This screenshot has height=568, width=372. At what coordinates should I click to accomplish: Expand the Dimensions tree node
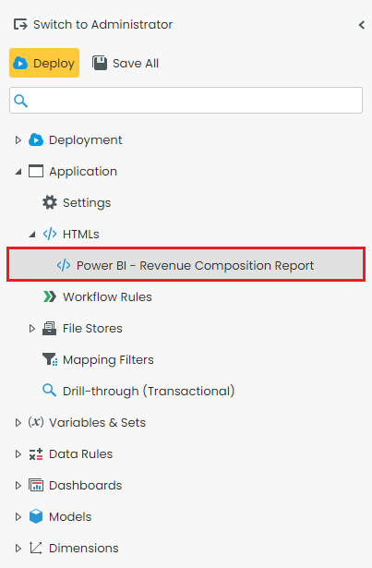(x=18, y=548)
